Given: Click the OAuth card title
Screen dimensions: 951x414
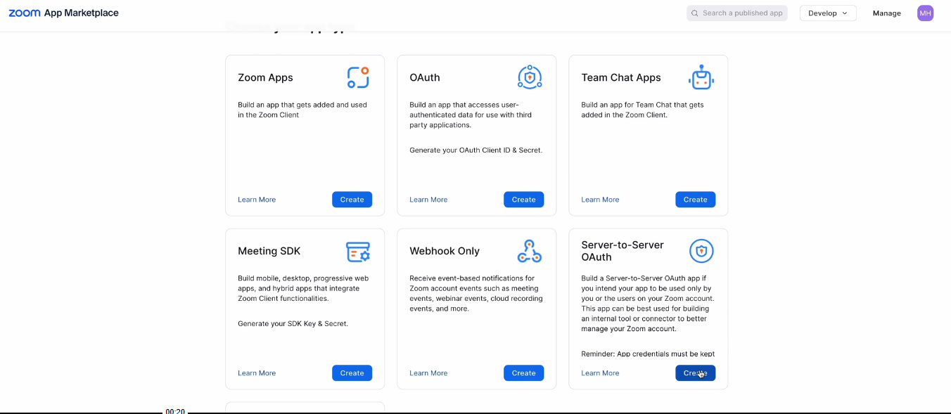Looking at the screenshot, I should 425,77.
